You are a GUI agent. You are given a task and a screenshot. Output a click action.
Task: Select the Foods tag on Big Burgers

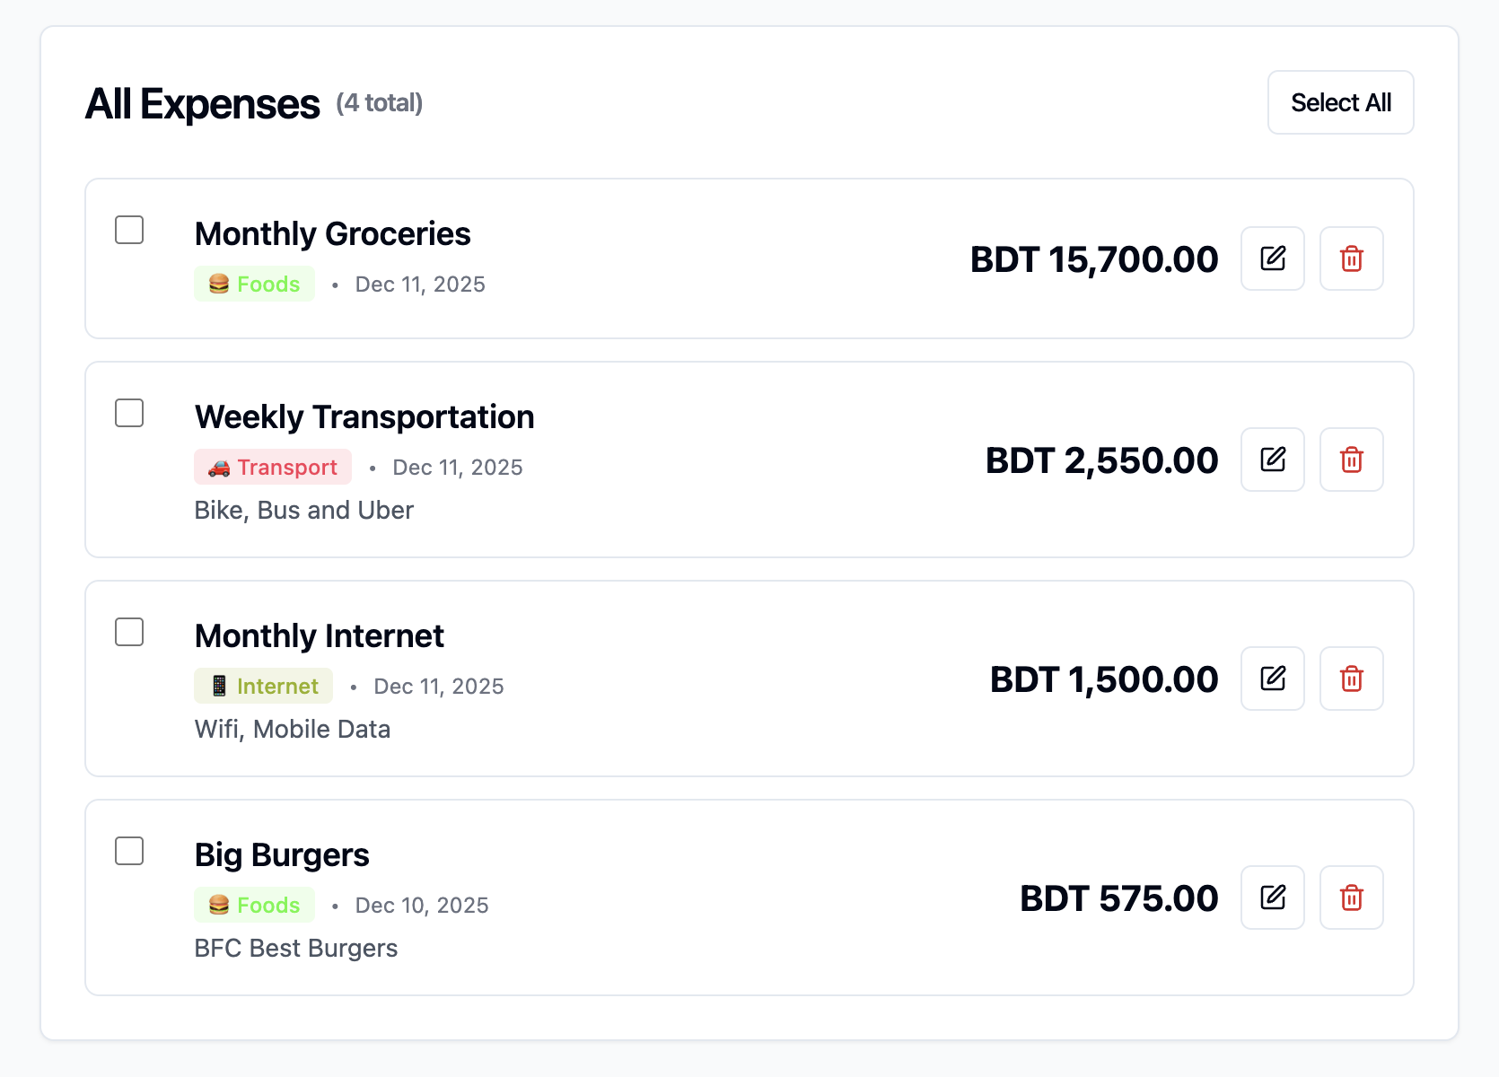[254, 905]
